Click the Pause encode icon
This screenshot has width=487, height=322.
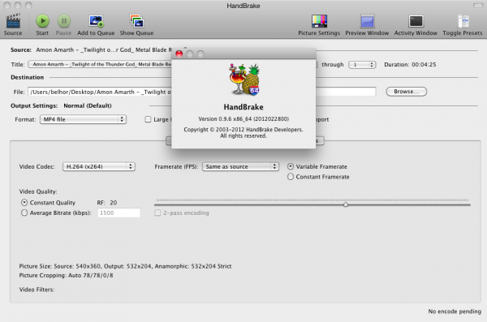(x=63, y=21)
